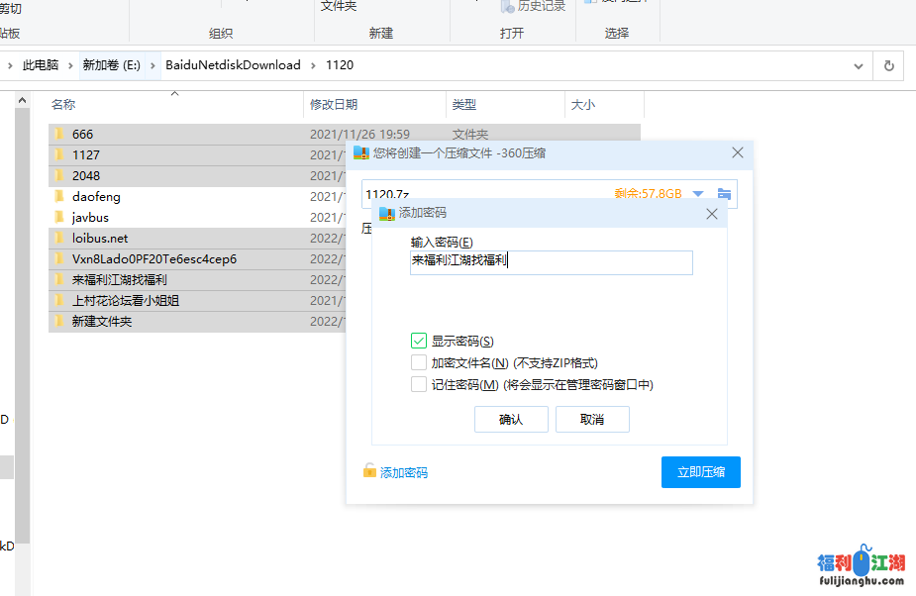This screenshot has width=916, height=596.
Task: Click the 新建文件夹 folder icon
Action: coord(59,321)
